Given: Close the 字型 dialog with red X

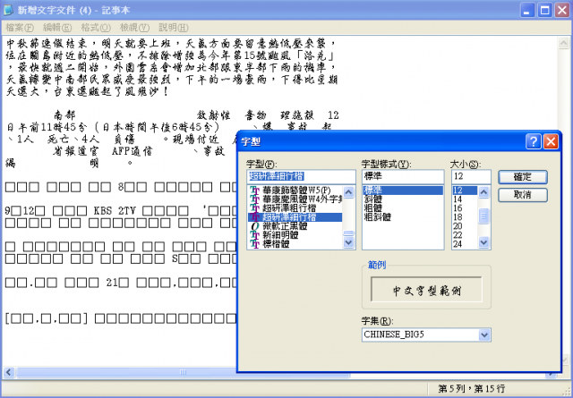Looking at the screenshot, I should click(551, 141).
